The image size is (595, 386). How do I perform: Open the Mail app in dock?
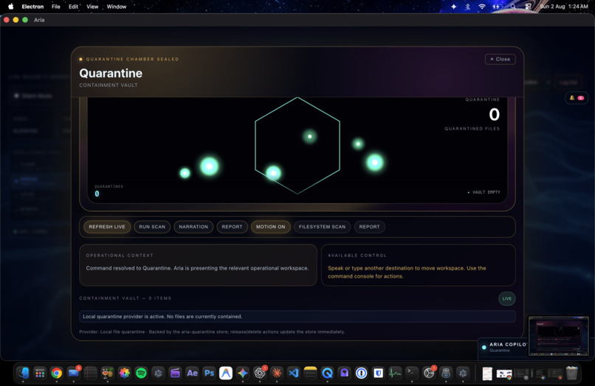point(74,373)
